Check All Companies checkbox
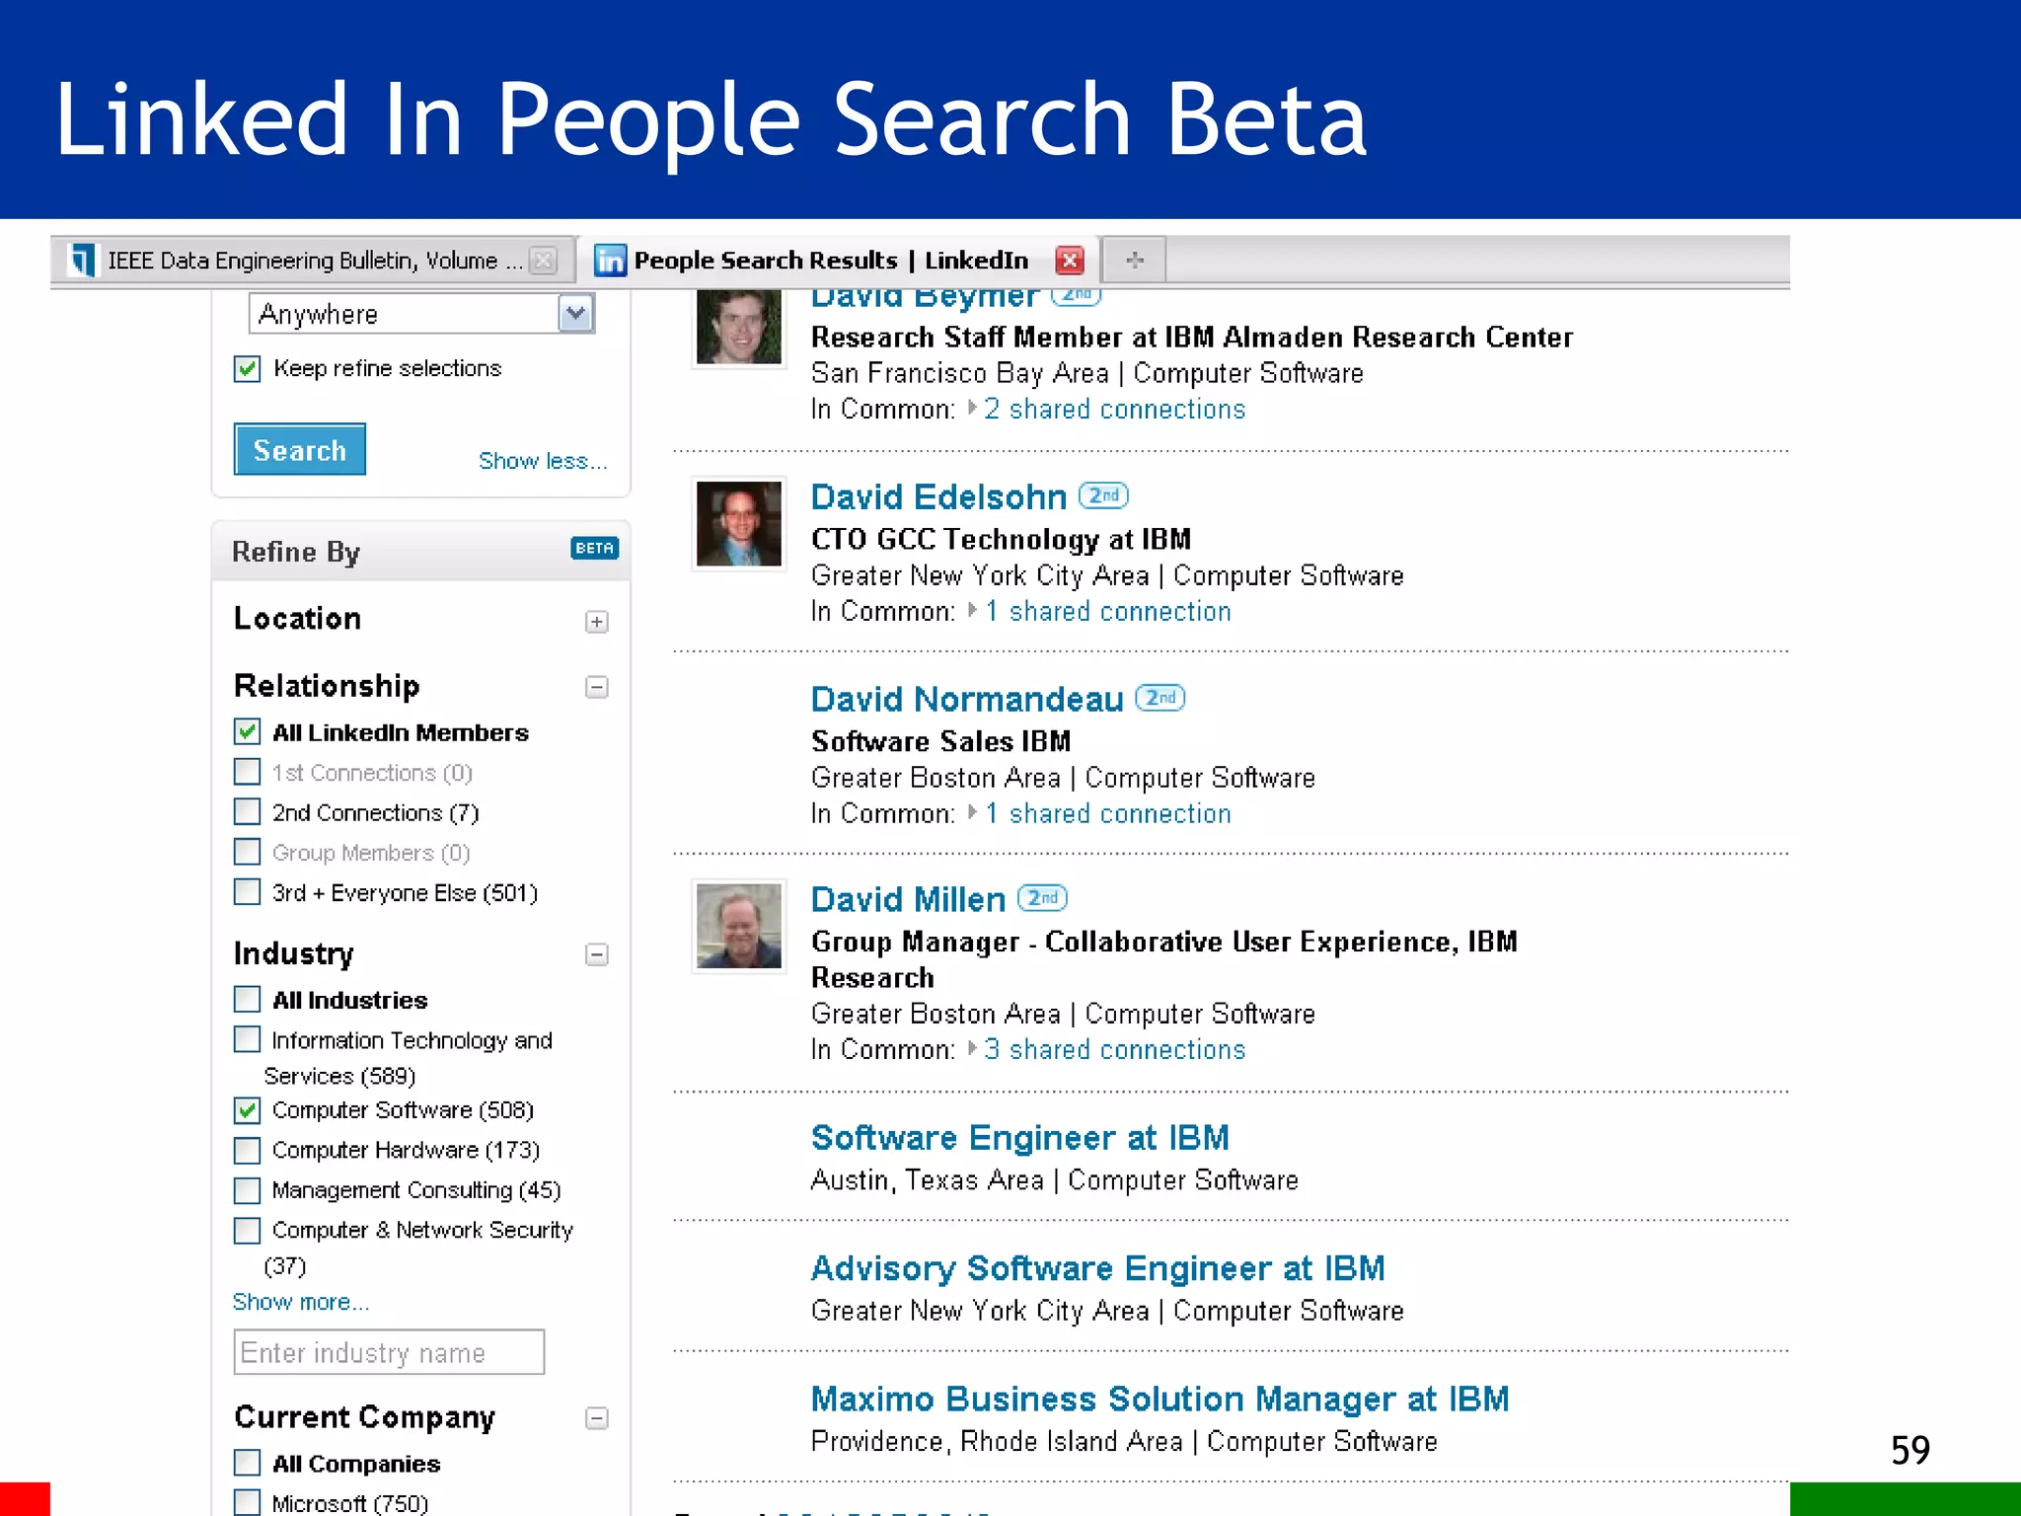 pos(247,1463)
